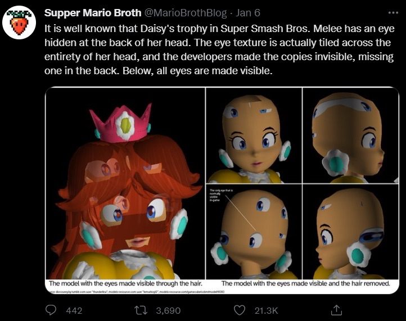The image size is (406, 321).
Task: Click bottom-right left-profile Daisy head panel
Action: tap(350, 232)
